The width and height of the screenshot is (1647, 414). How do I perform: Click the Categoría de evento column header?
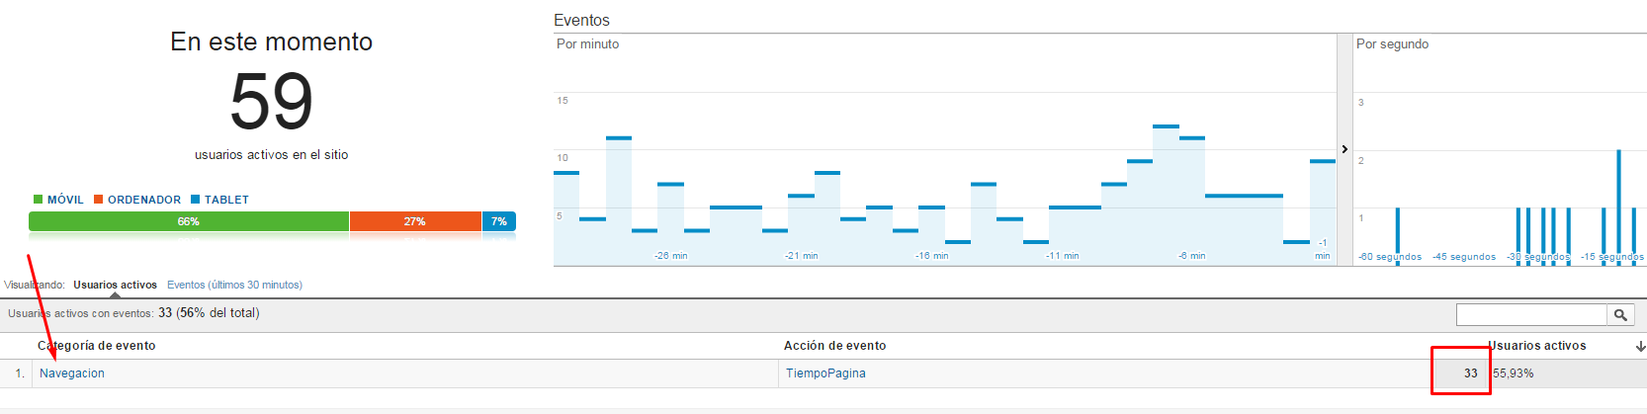coord(97,346)
